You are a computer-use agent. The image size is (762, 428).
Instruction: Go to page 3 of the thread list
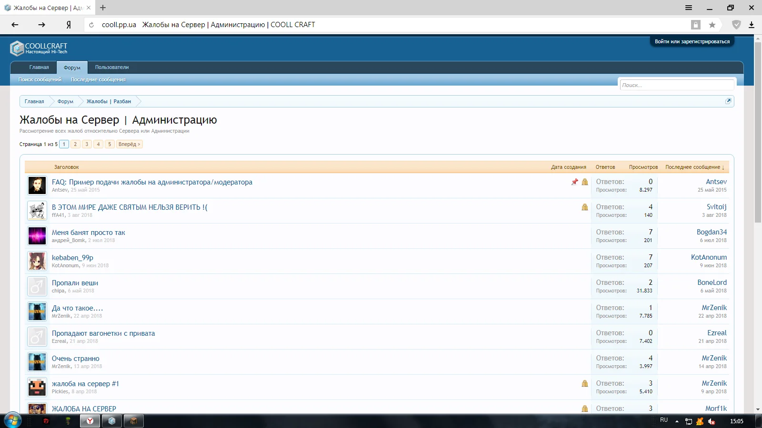pyautogui.click(x=87, y=144)
